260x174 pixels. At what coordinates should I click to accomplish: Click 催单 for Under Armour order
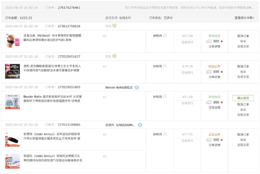243,140
